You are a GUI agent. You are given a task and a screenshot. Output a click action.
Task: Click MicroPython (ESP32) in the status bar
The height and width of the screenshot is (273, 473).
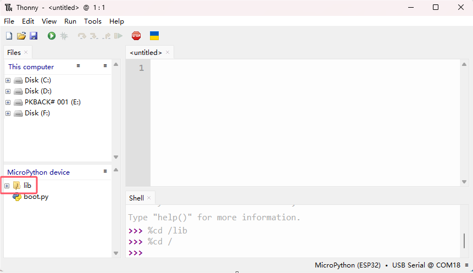(348, 265)
